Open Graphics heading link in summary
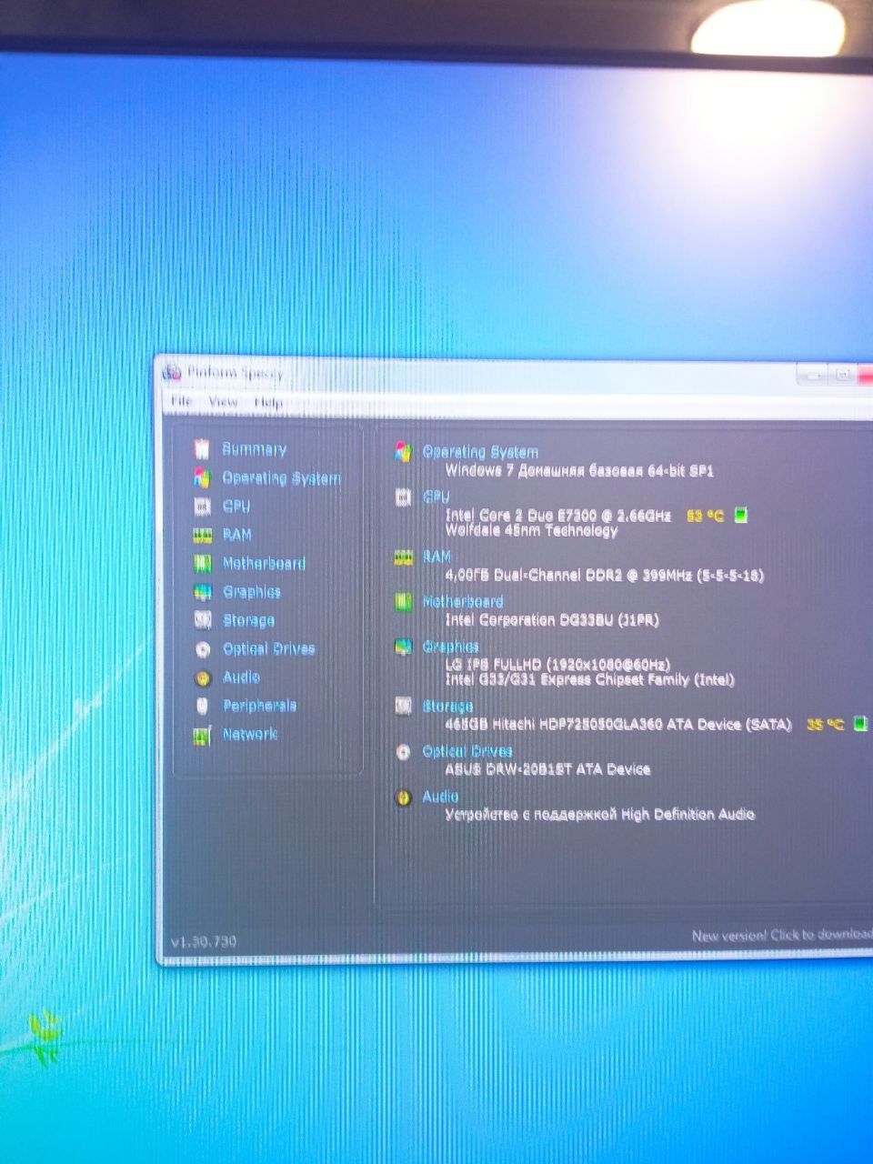The image size is (873, 1164). pyautogui.click(x=450, y=647)
